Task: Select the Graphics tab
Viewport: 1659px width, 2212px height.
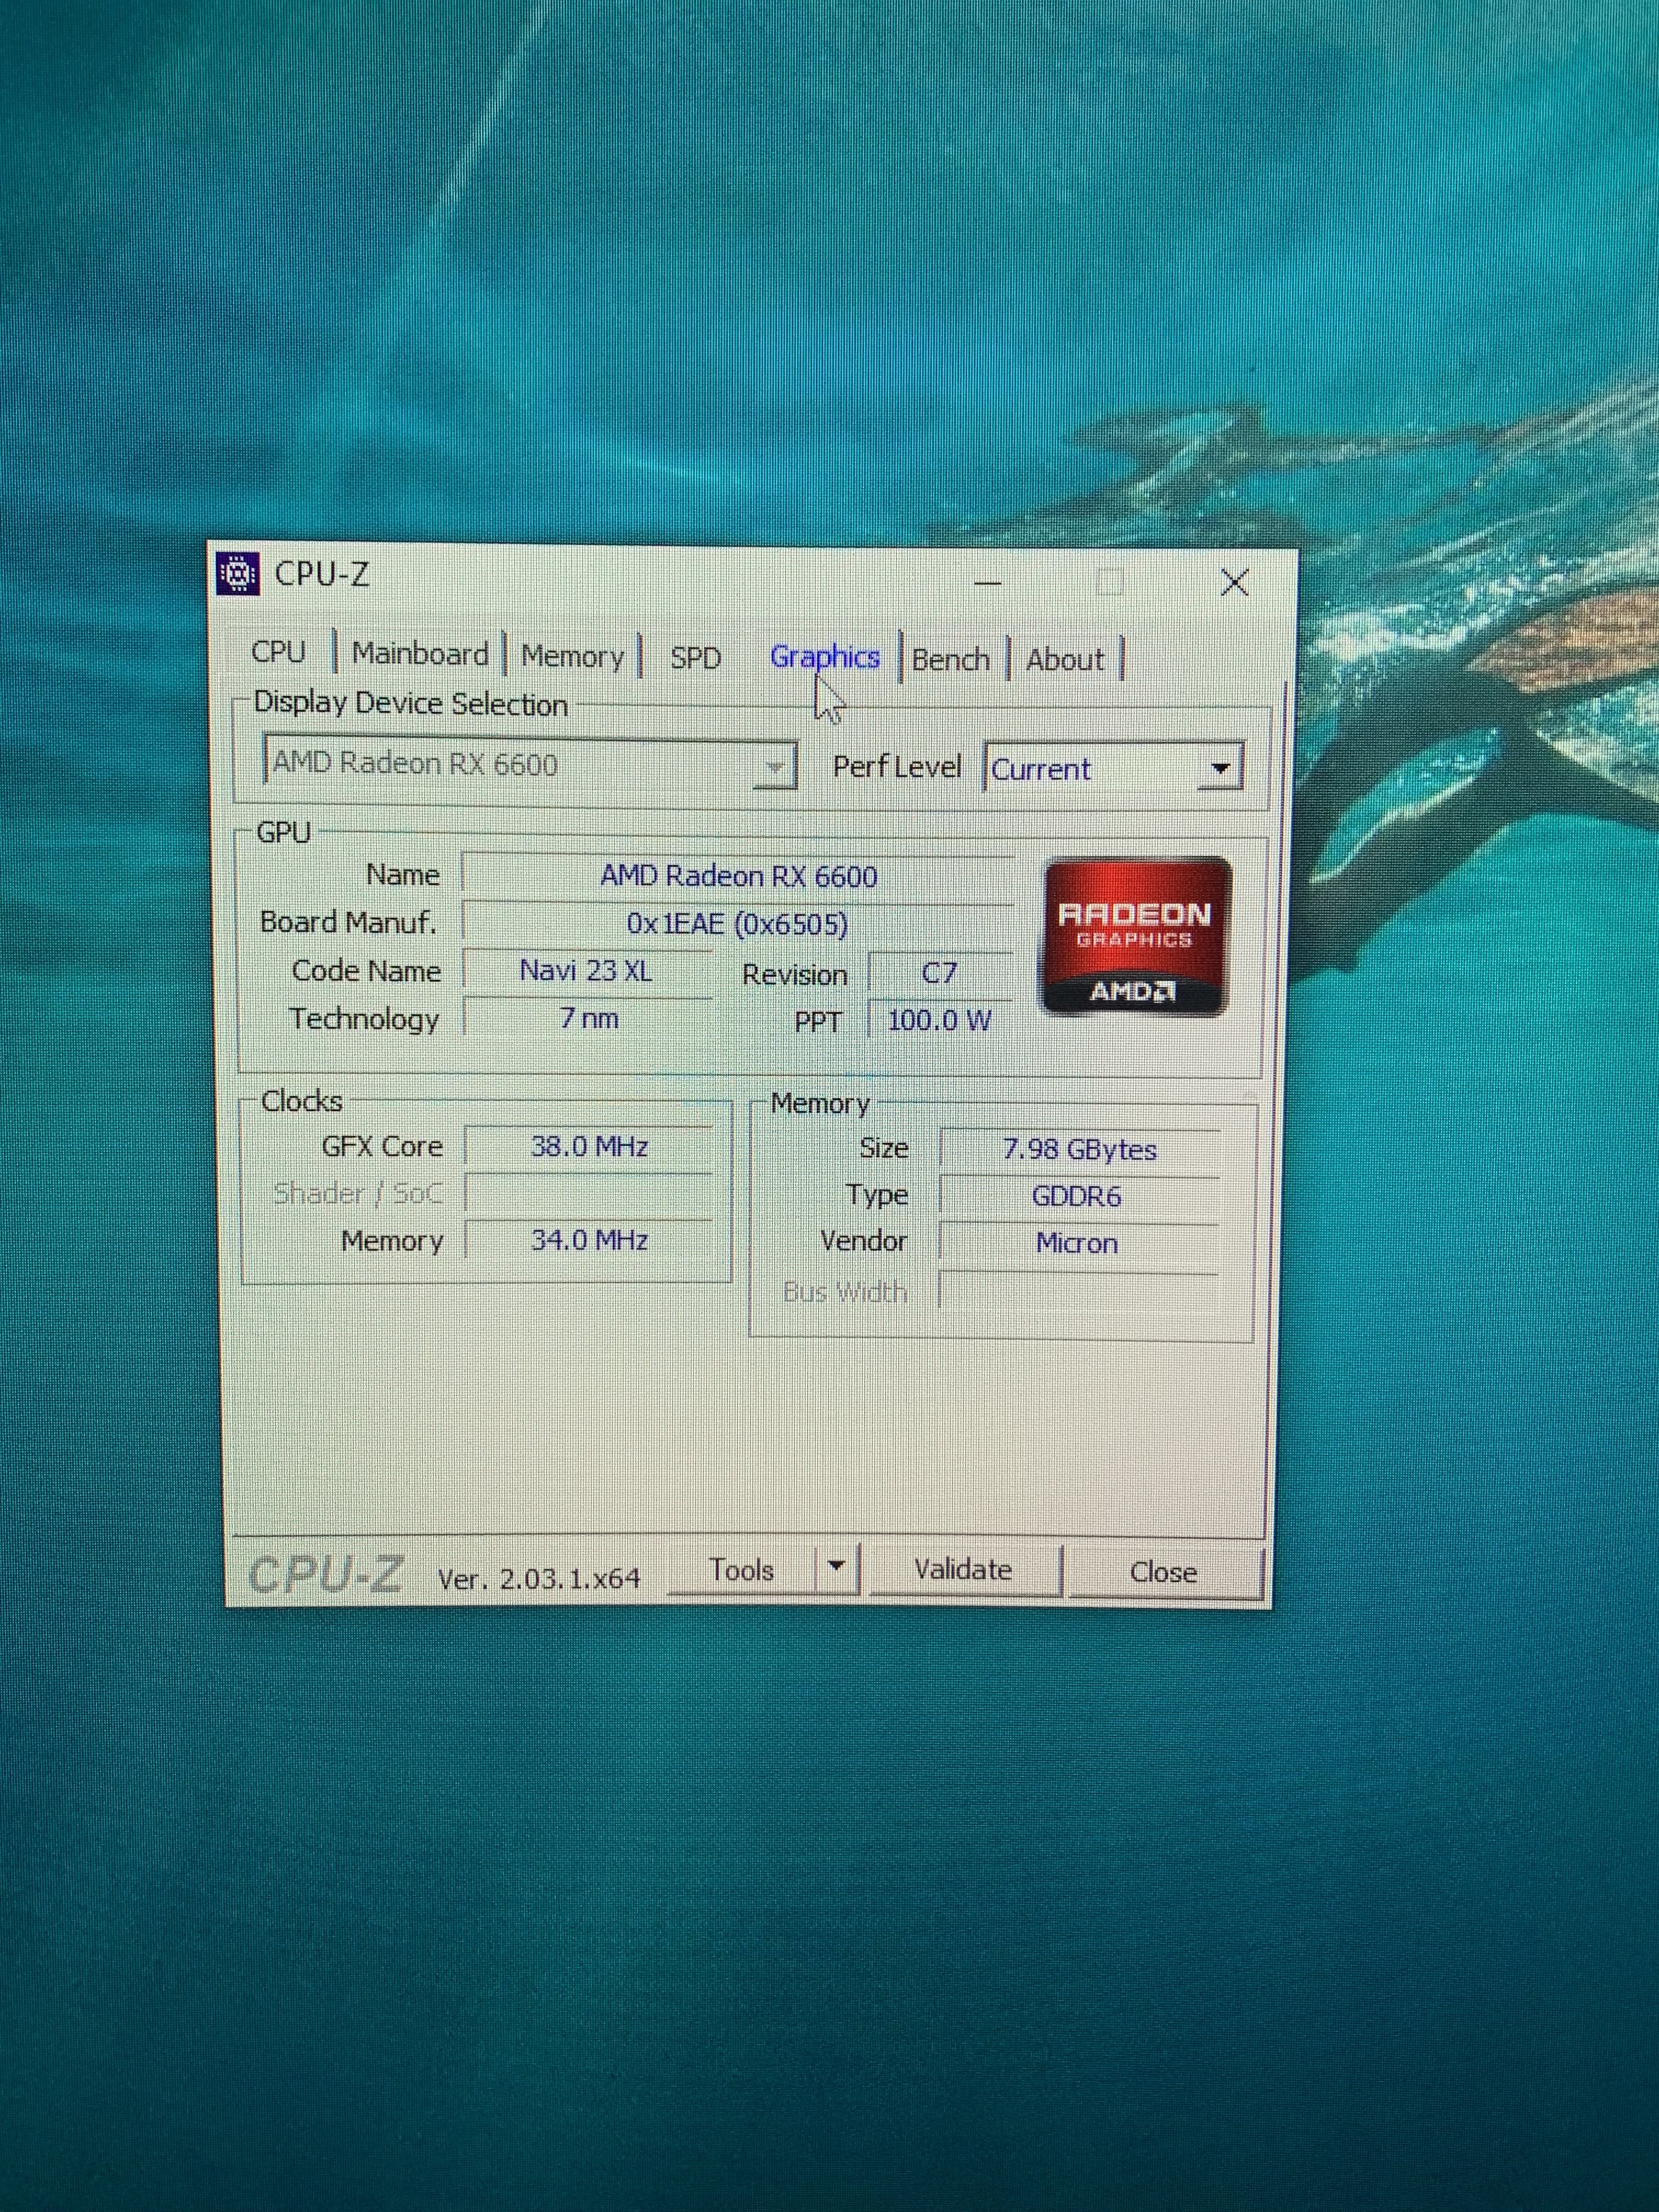Action: 824,657
